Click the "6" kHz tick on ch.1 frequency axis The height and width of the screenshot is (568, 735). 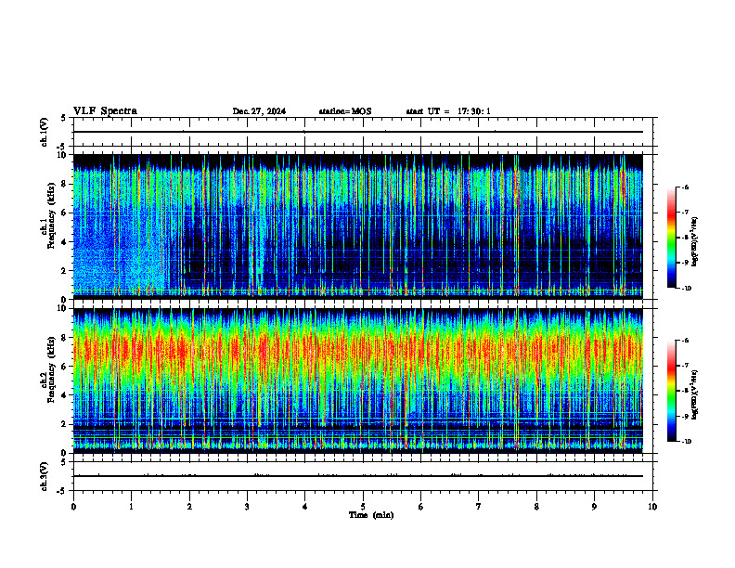pyautogui.click(x=65, y=213)
